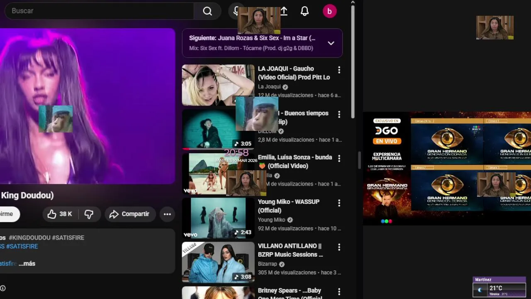Viewport: 531px width, 299px height.
Task: Click the main video player
Action: [88, 106]
